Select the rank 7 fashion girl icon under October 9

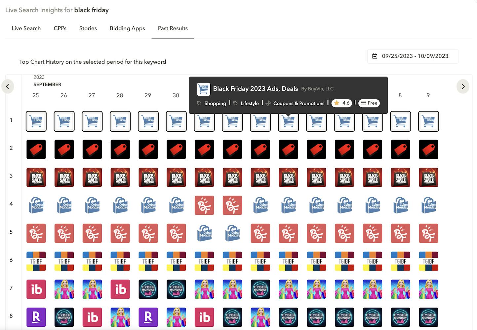point(428,289)
